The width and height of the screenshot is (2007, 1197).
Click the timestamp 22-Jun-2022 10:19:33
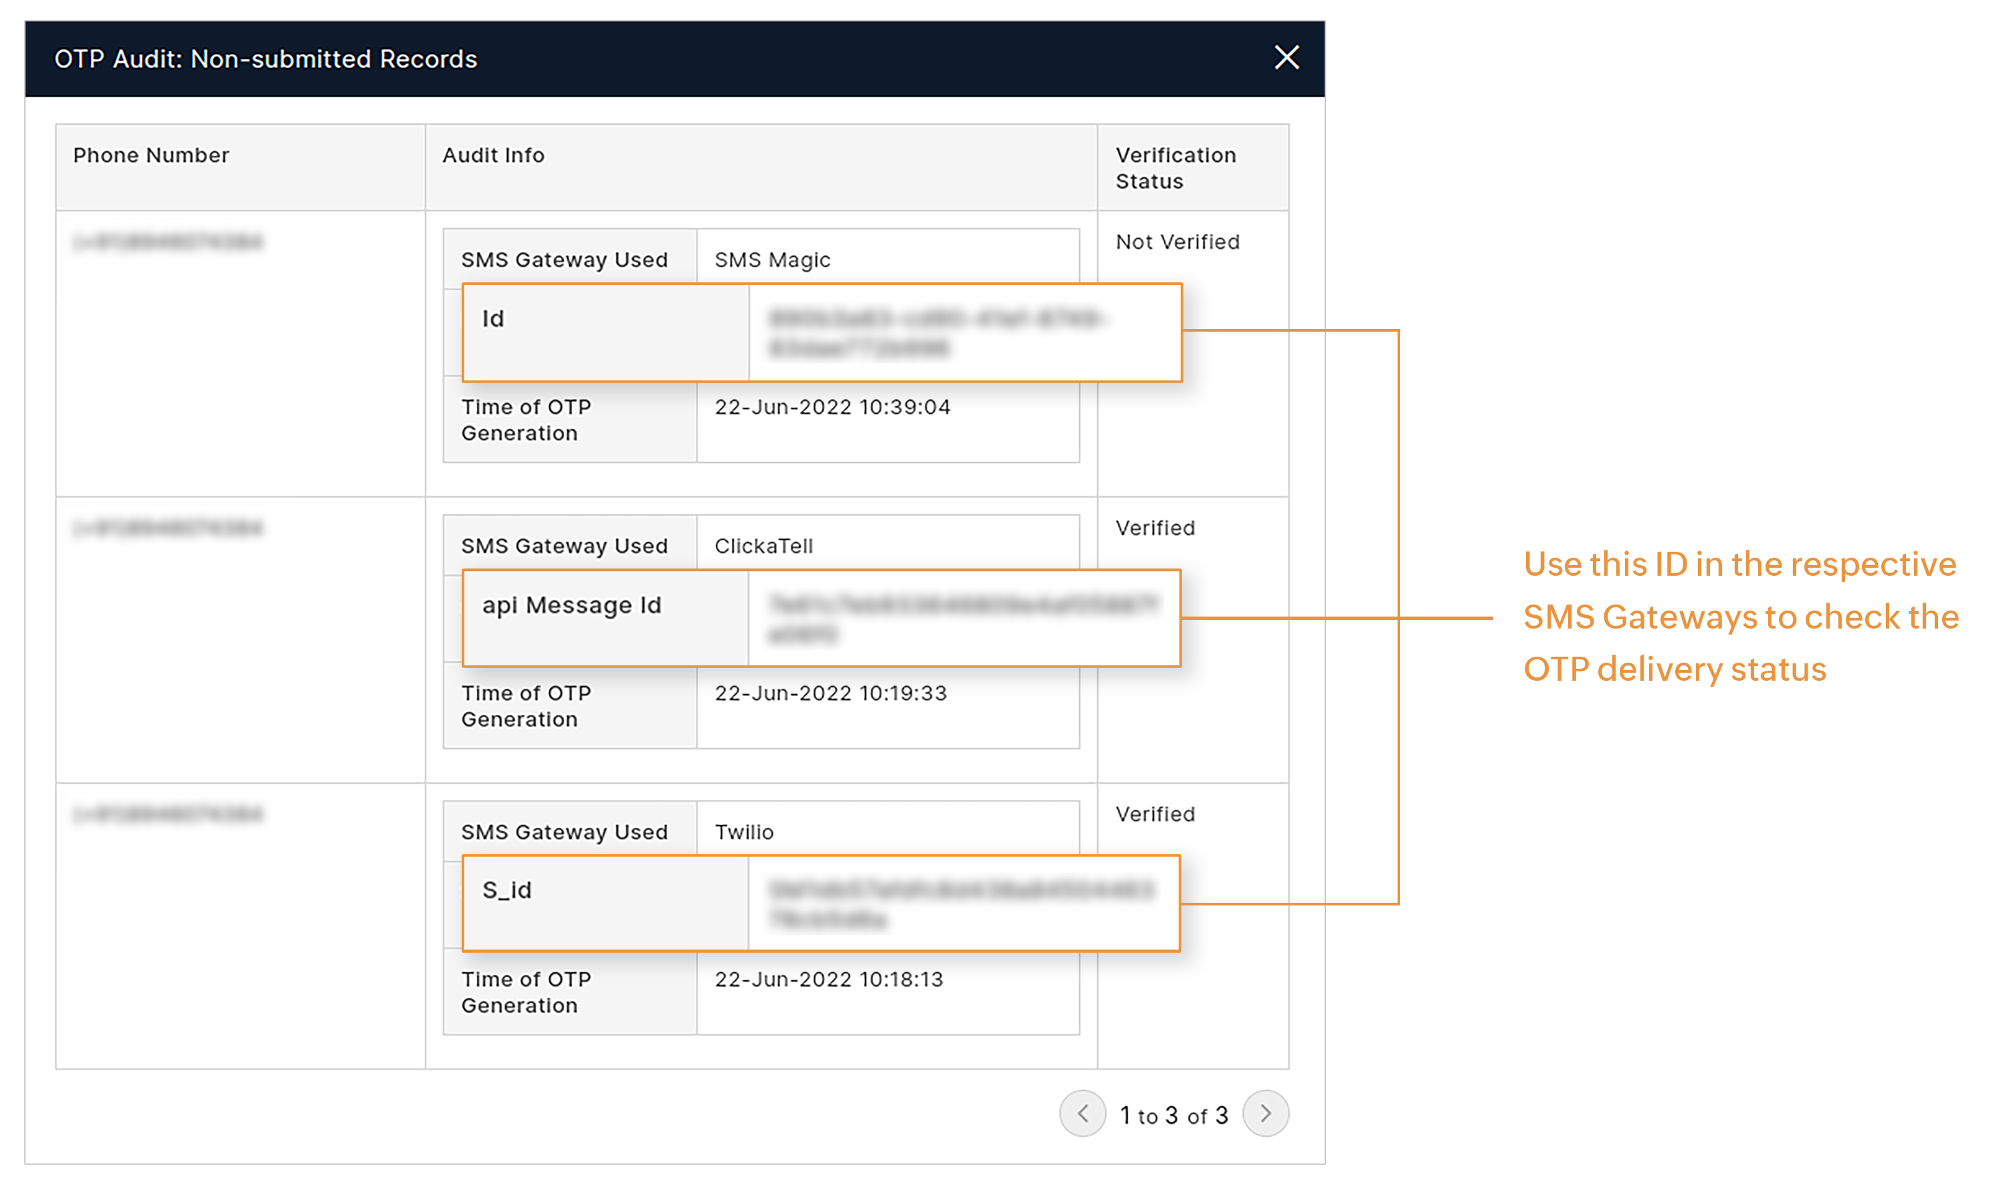click(x=830, y=693)
